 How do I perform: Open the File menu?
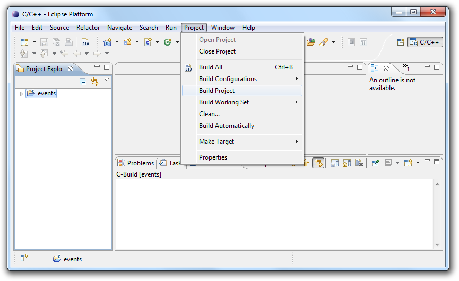click(20, 28)
